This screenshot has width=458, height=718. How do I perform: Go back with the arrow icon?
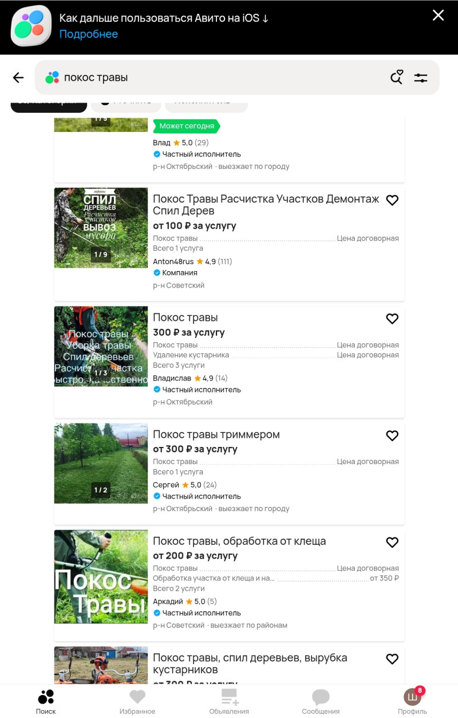(x=18, y=78)
